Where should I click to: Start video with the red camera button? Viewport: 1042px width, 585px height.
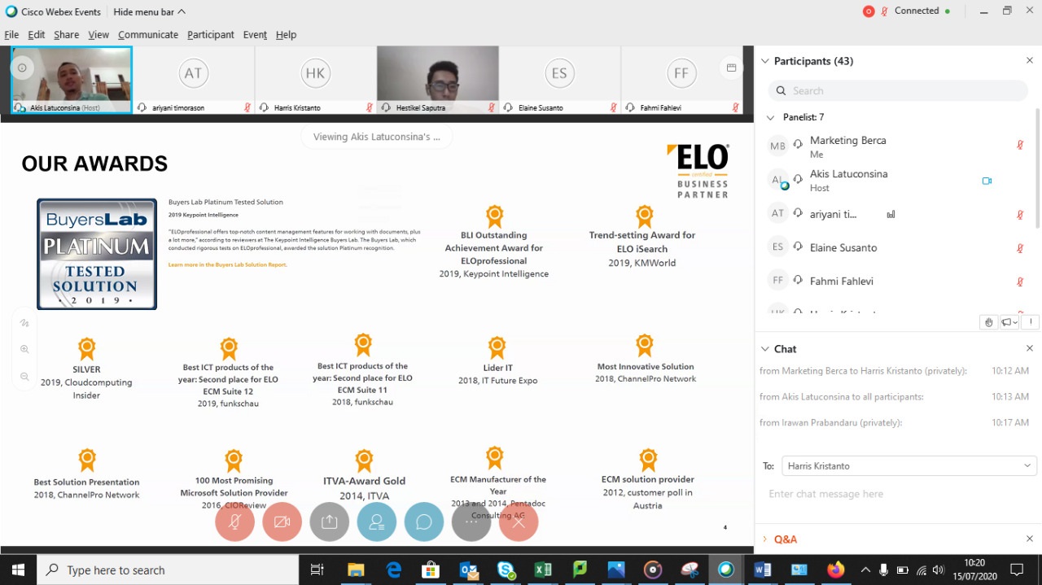[x=282, y=522]
